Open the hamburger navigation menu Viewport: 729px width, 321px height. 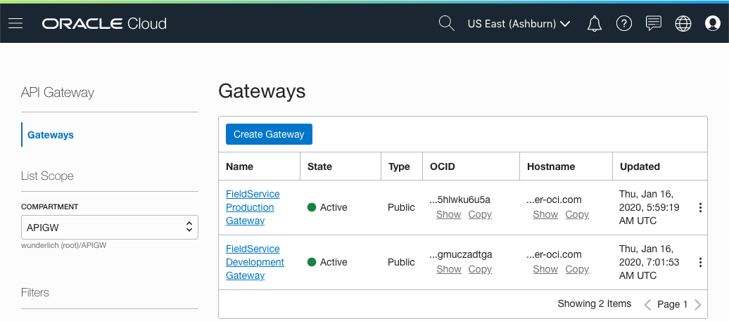coord(15,23)
